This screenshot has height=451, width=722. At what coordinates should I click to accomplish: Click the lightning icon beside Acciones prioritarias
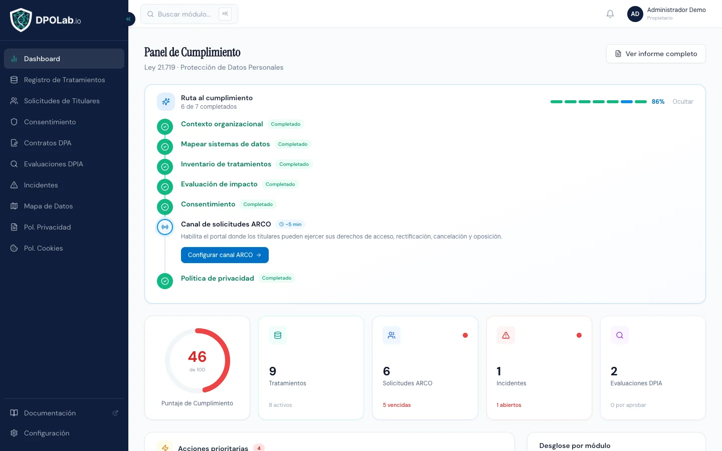pyautogui.click(x=165, y=447)
